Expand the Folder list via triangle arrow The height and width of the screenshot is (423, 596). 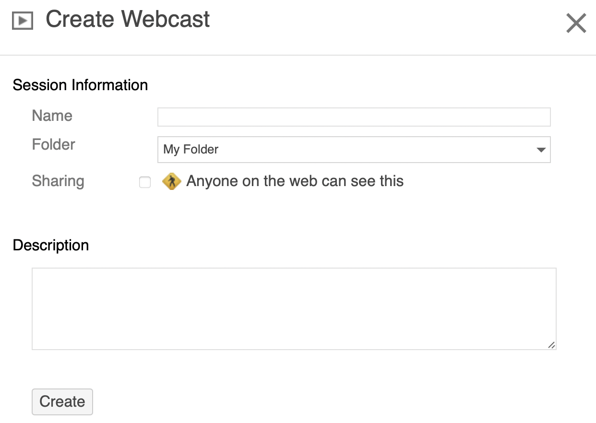click(x=541, y=150)
